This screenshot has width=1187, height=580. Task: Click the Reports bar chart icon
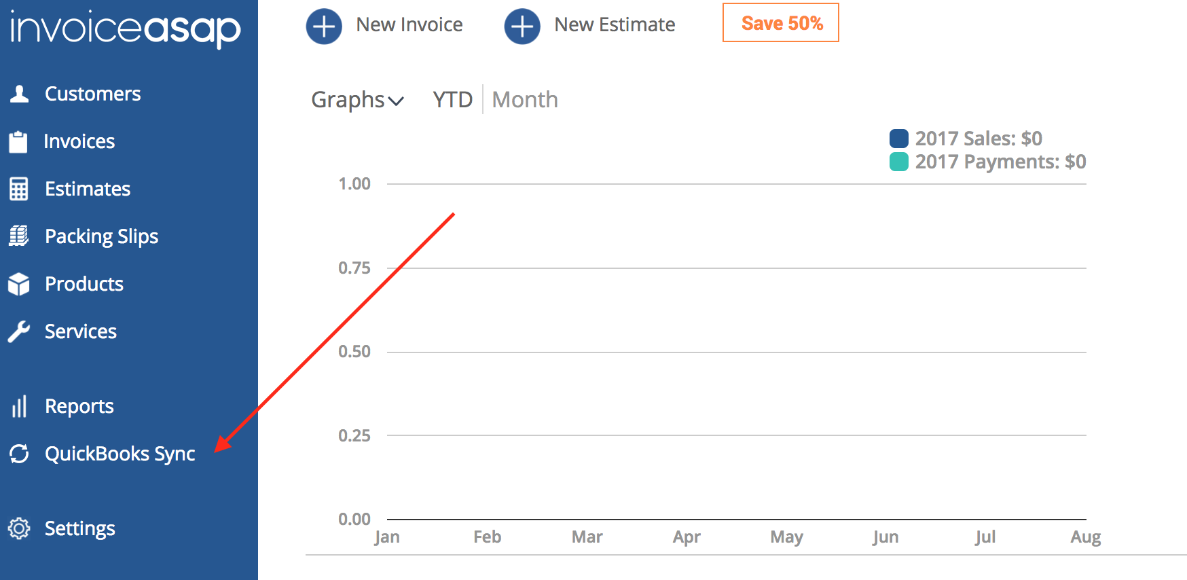point(19,406)
